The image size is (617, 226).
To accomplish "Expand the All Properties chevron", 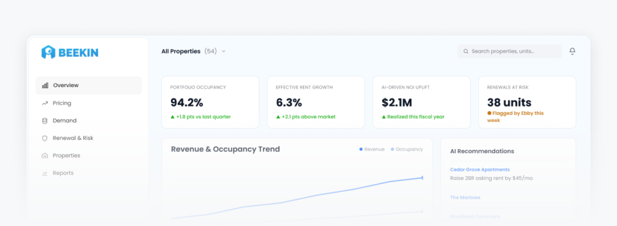I will [x=224, y=52].
